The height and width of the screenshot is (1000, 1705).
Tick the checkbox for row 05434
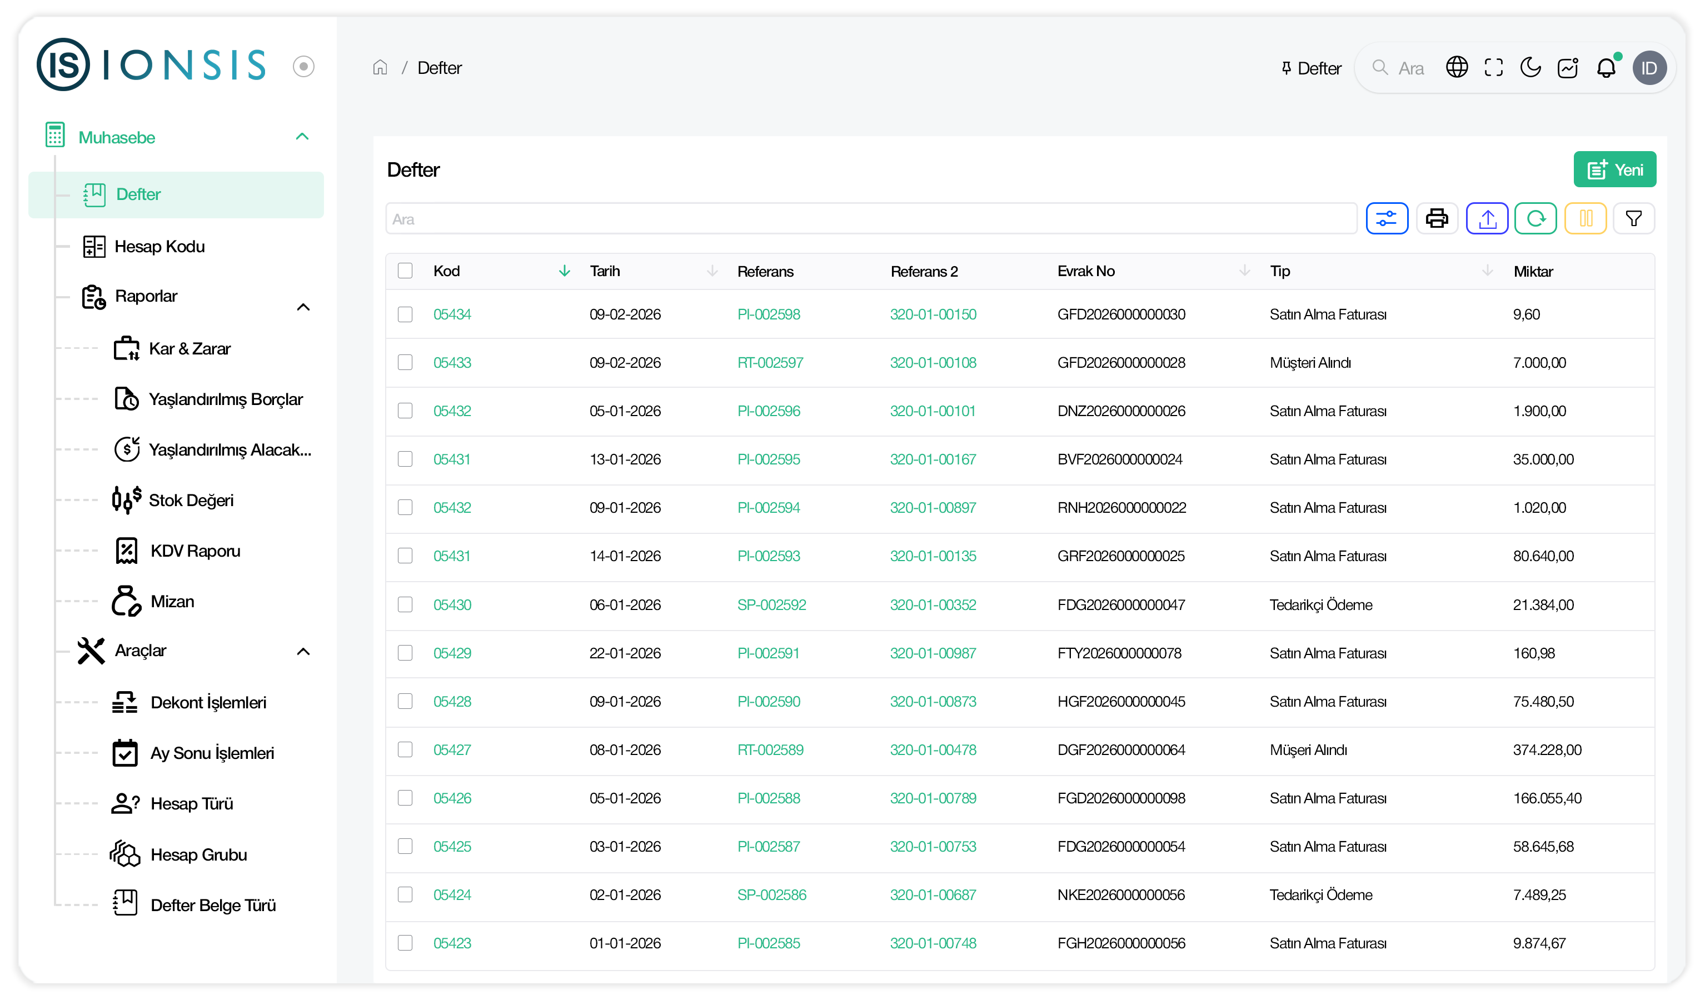(x=405, y=314)
